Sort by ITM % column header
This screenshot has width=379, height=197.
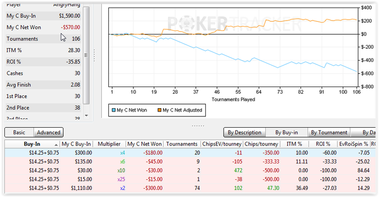294,144
